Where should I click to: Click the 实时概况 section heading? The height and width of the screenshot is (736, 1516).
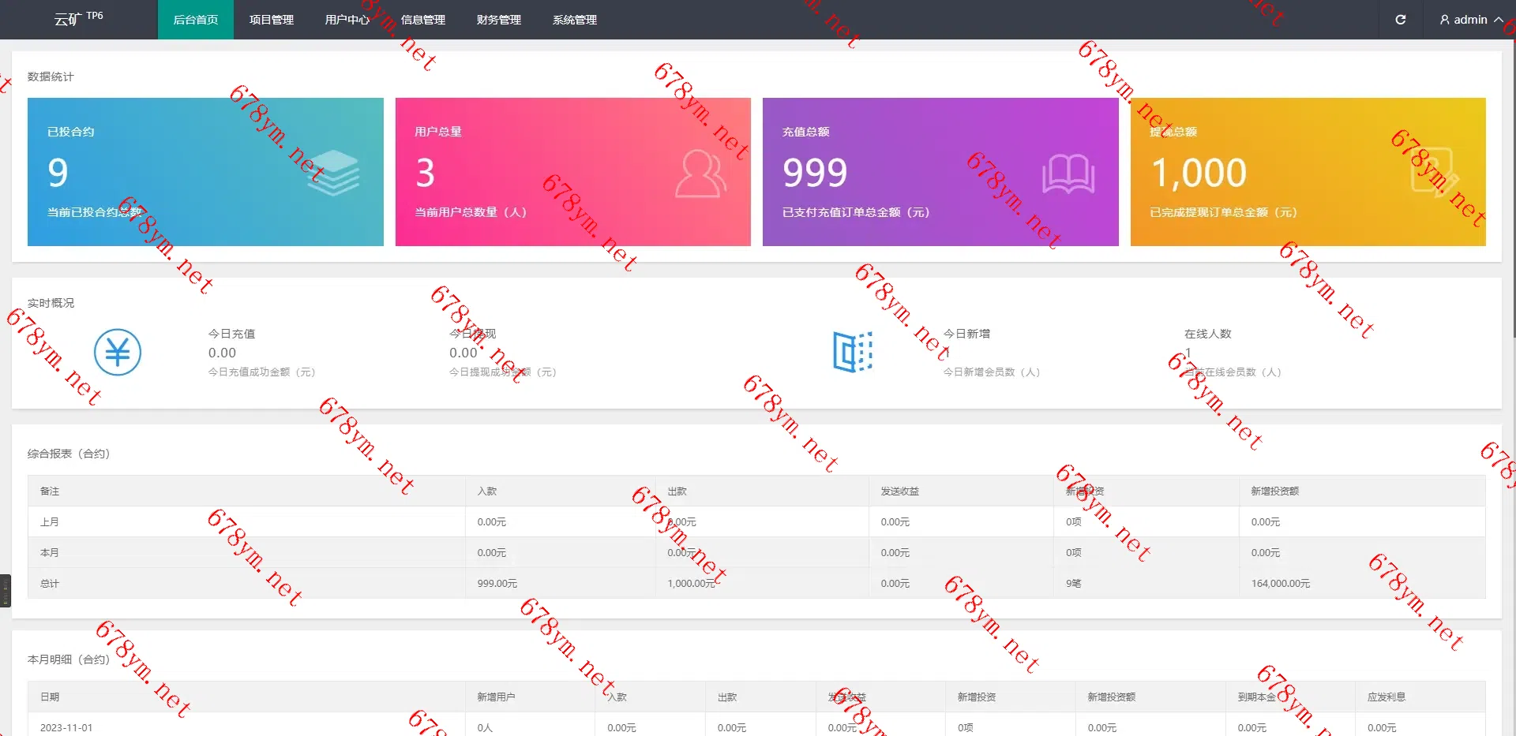click(51, 303)
